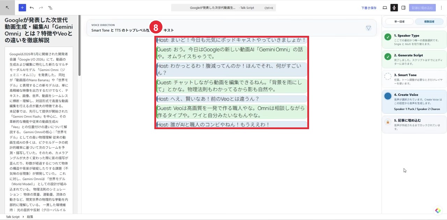Click the colorful floating badge icon
Image resolution: width=447 pixels, height=220 pixels.
[x=438, y=211]
